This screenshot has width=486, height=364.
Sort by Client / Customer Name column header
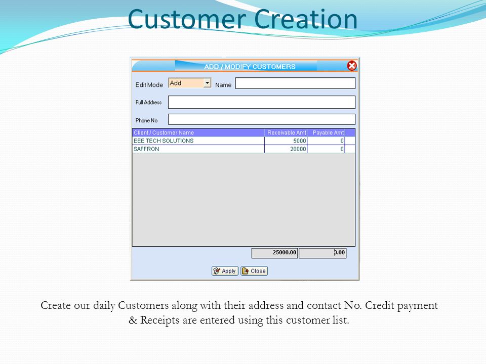pyautogui.click(x=198, y=133)
